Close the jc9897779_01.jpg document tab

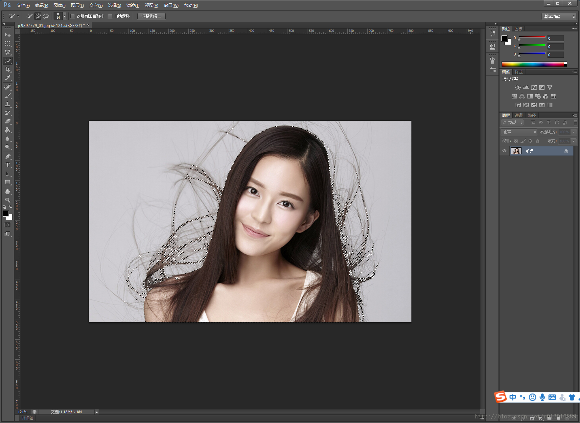pos(88,25)
